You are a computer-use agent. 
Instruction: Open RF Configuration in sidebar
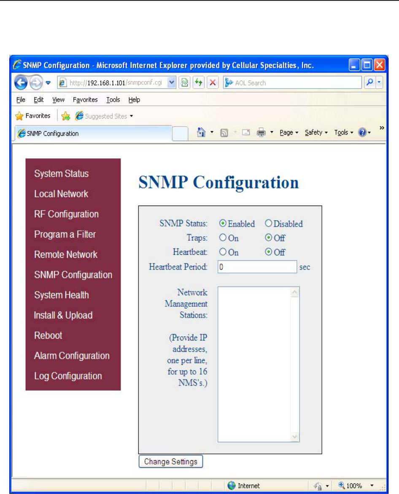click(67, 214)
